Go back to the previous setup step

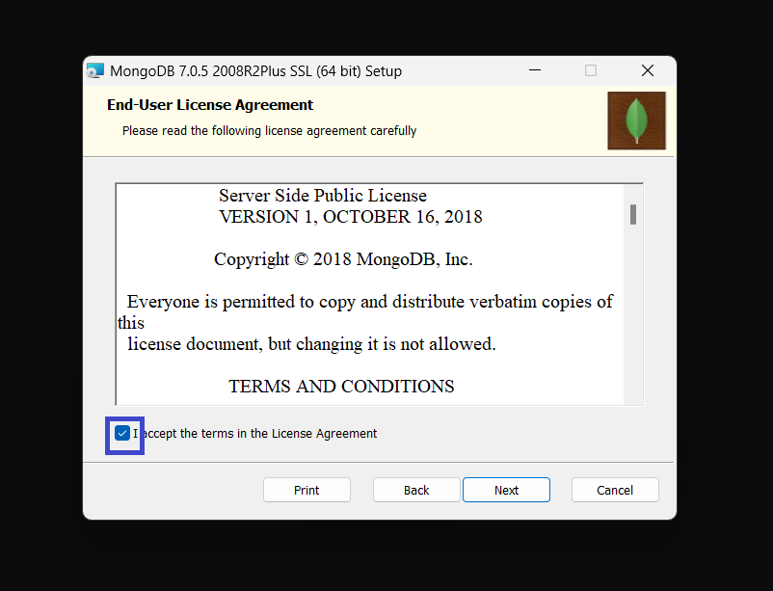click(x=416, y=490)
